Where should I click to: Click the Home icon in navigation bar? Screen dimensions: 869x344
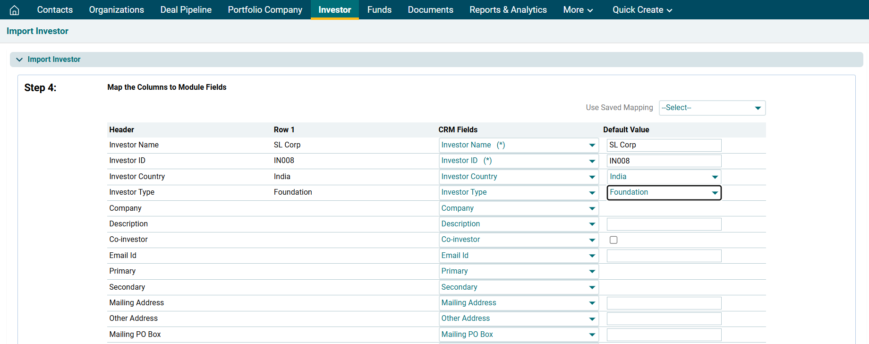[15, 10]
